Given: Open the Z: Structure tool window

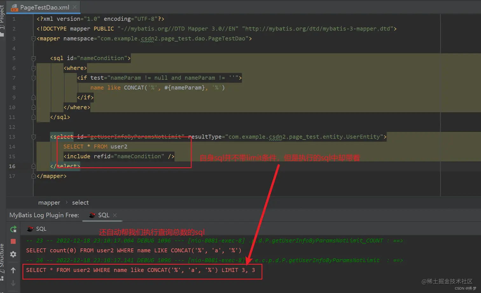Looking at the screenshot, I should point(2,258).
